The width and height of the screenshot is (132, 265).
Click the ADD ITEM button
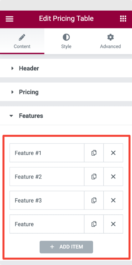point(66,247)
